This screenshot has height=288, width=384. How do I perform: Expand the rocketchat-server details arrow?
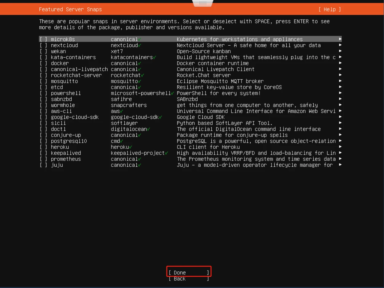tap(340, 75)
